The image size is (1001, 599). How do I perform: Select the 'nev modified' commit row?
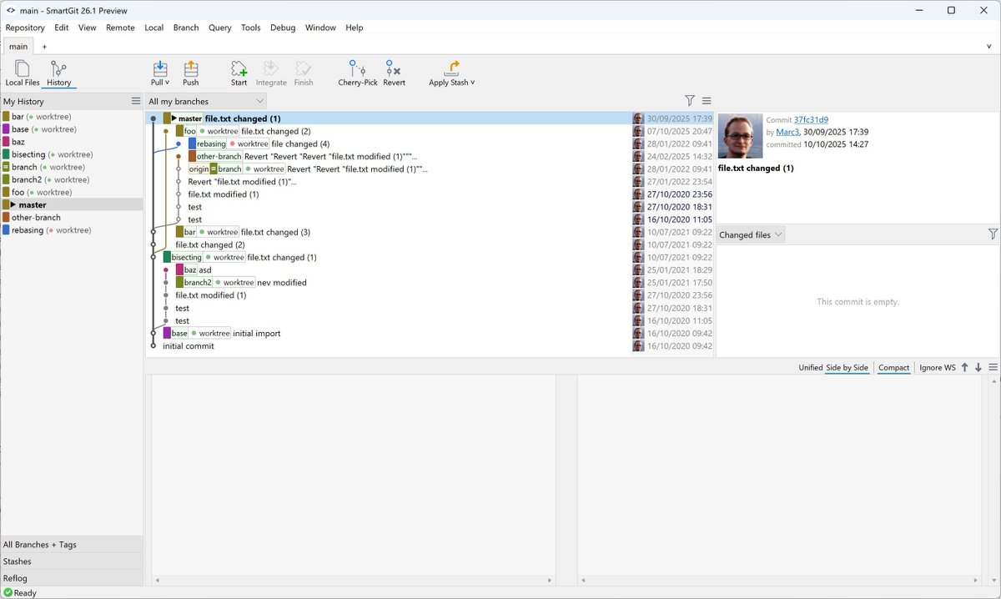click(430, 282)
